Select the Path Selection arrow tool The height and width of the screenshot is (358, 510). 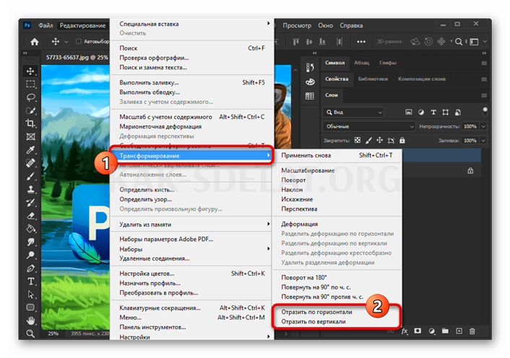pos(30,294)
